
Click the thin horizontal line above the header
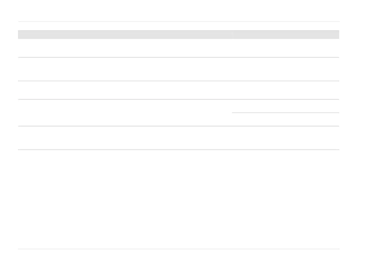(178, 22)
